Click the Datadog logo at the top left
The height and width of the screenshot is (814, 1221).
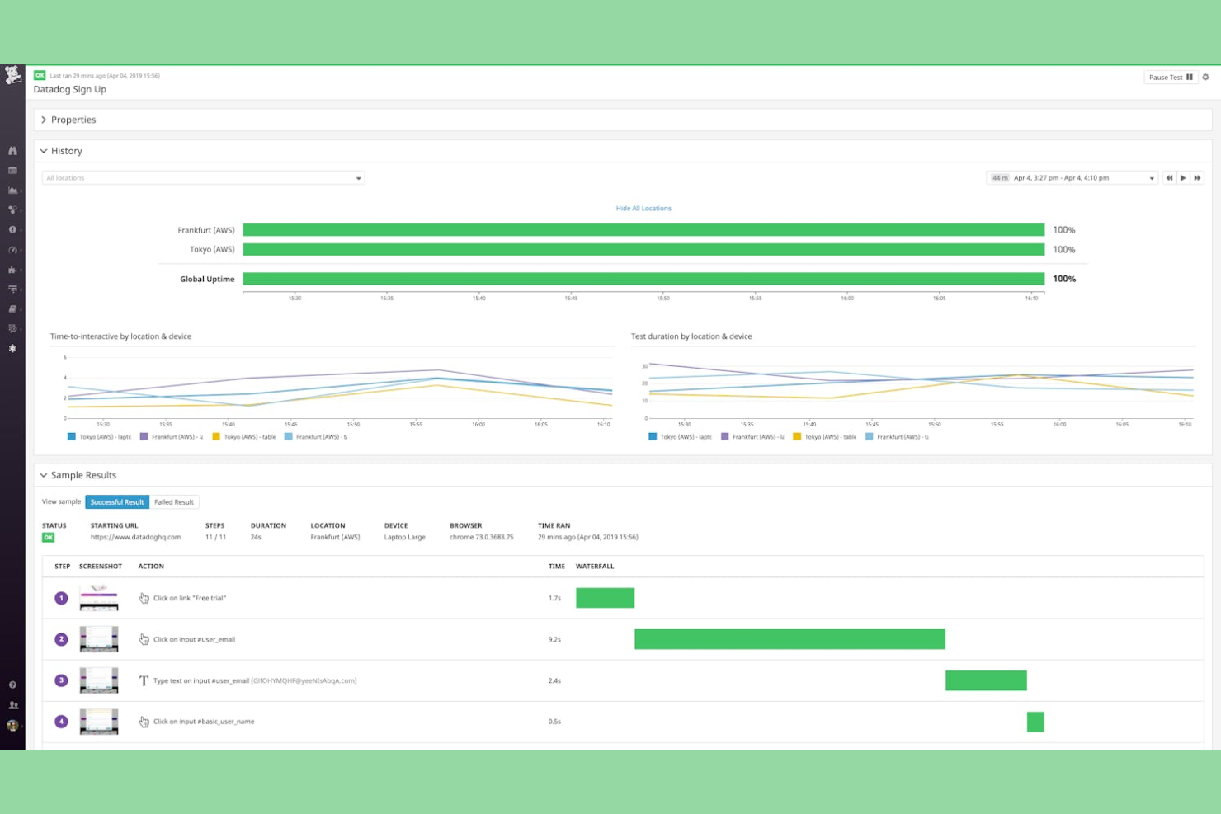(x=12, y=74)
